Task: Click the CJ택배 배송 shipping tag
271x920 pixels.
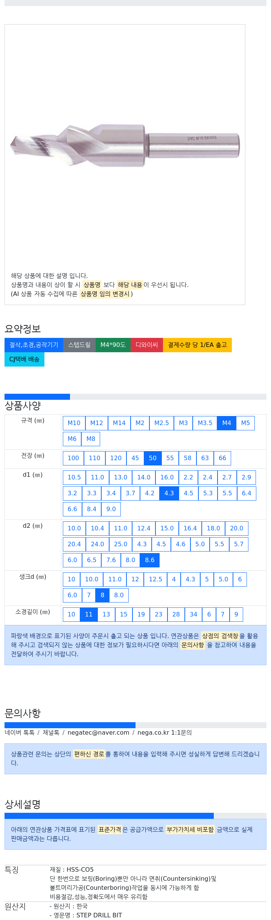Action: tap(24, 359)
